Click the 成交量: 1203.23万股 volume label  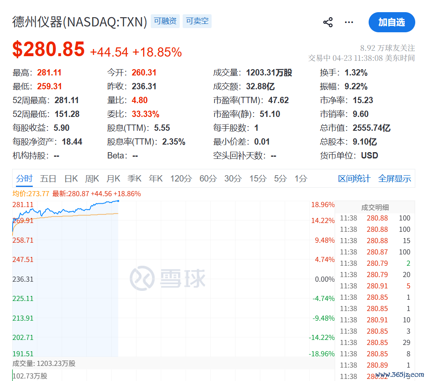coord(44,363)
